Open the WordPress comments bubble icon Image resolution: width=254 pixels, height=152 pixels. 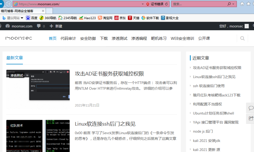(39, 26)
